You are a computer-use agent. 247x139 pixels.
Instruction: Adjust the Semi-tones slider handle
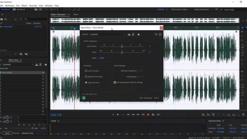pyautogui.click(x=122, y=47)
